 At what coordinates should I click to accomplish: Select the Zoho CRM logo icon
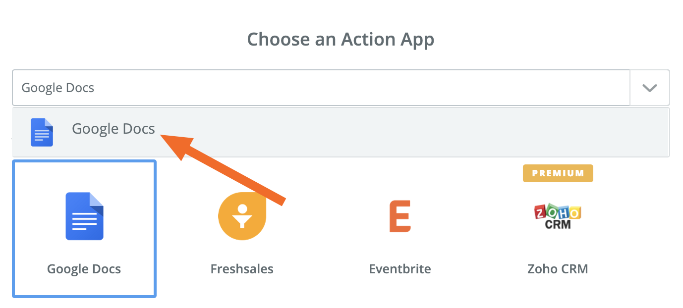(x=558, y=216)
